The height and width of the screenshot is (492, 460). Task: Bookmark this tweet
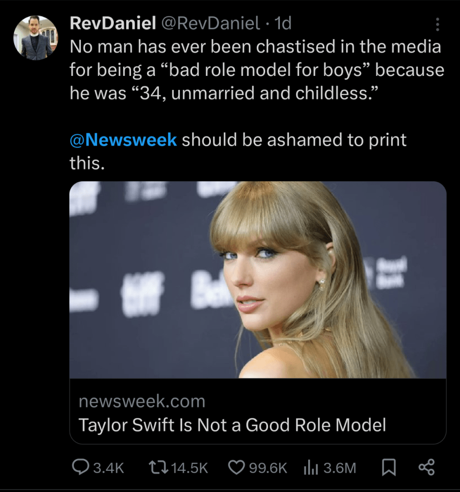(x=389, y=467)
